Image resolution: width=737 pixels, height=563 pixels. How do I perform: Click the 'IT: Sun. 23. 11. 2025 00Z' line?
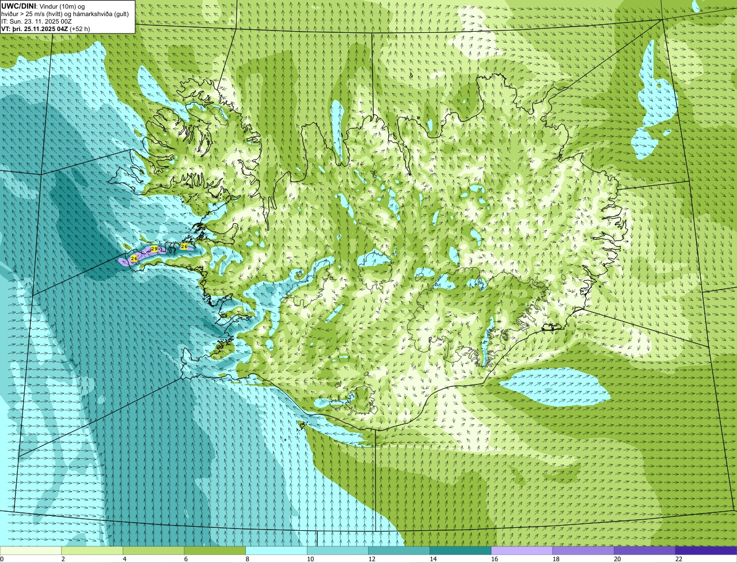pyautogui.click(x=37, y=21)
